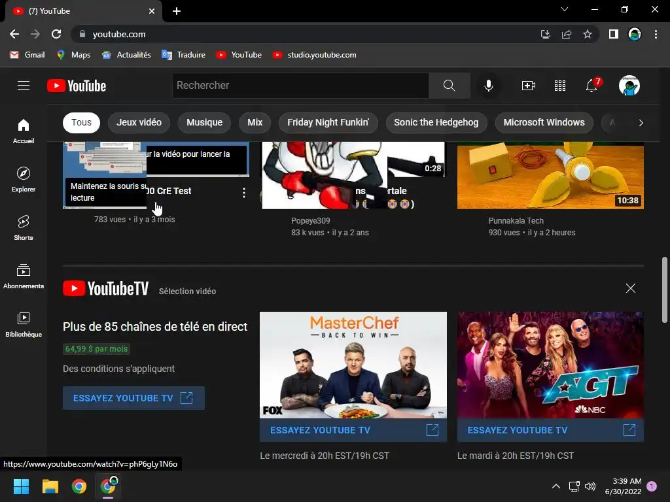Open the first Chrome icon on the taskbar
This screenshot has height=502, width=670.
79,486
